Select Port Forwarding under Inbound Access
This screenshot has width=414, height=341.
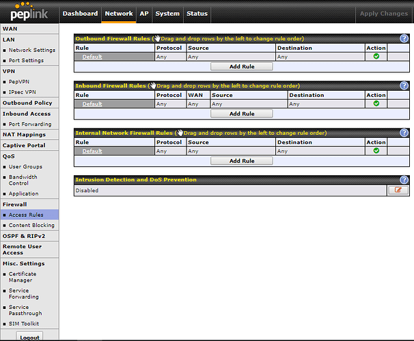pyautogui.click(x=30, y=124)
